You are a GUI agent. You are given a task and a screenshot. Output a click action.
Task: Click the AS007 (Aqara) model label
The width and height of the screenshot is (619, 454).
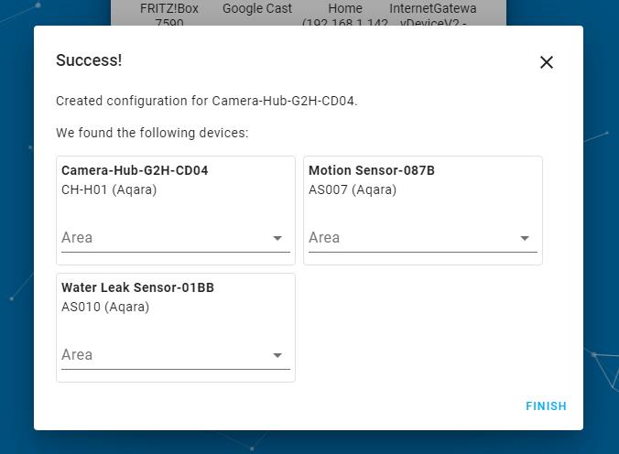pos(353,189)
